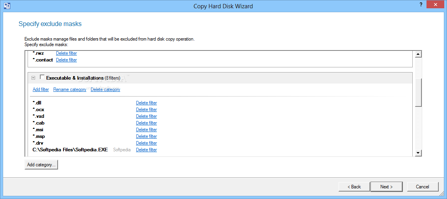Delete the *.msi filter

click(147, 130)
